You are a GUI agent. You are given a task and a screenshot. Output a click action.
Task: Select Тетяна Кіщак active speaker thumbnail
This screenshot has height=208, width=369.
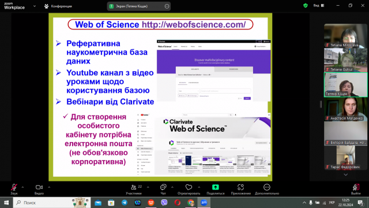345,85
